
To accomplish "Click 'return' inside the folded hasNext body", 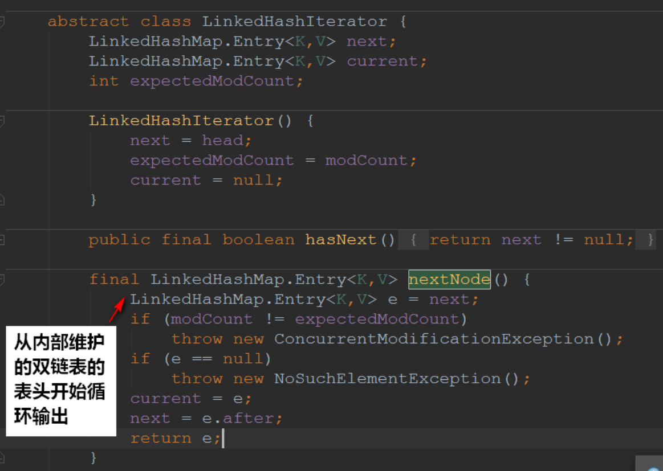I will (x=460, y=240).
